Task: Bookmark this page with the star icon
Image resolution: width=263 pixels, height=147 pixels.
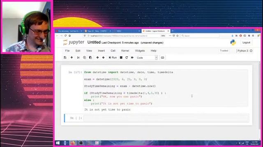Action: 178,36
